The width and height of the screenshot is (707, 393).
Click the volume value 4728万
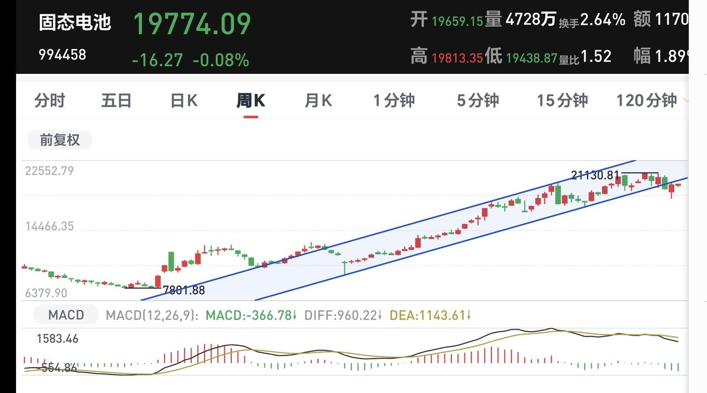point(531,20)
